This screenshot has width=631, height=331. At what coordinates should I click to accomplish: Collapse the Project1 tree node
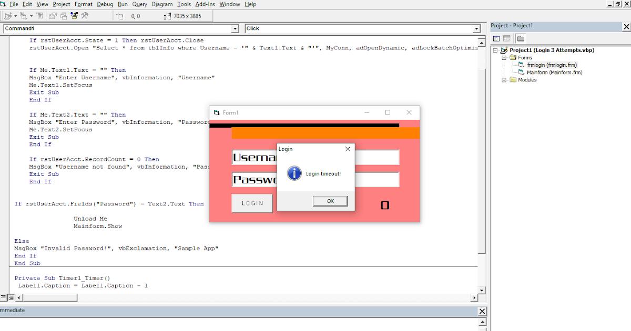pyautogui.click(x=495, y=50)
